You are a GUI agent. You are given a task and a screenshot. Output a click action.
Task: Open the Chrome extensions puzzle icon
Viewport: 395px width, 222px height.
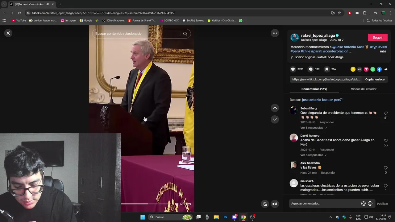[x=364, y=13]
